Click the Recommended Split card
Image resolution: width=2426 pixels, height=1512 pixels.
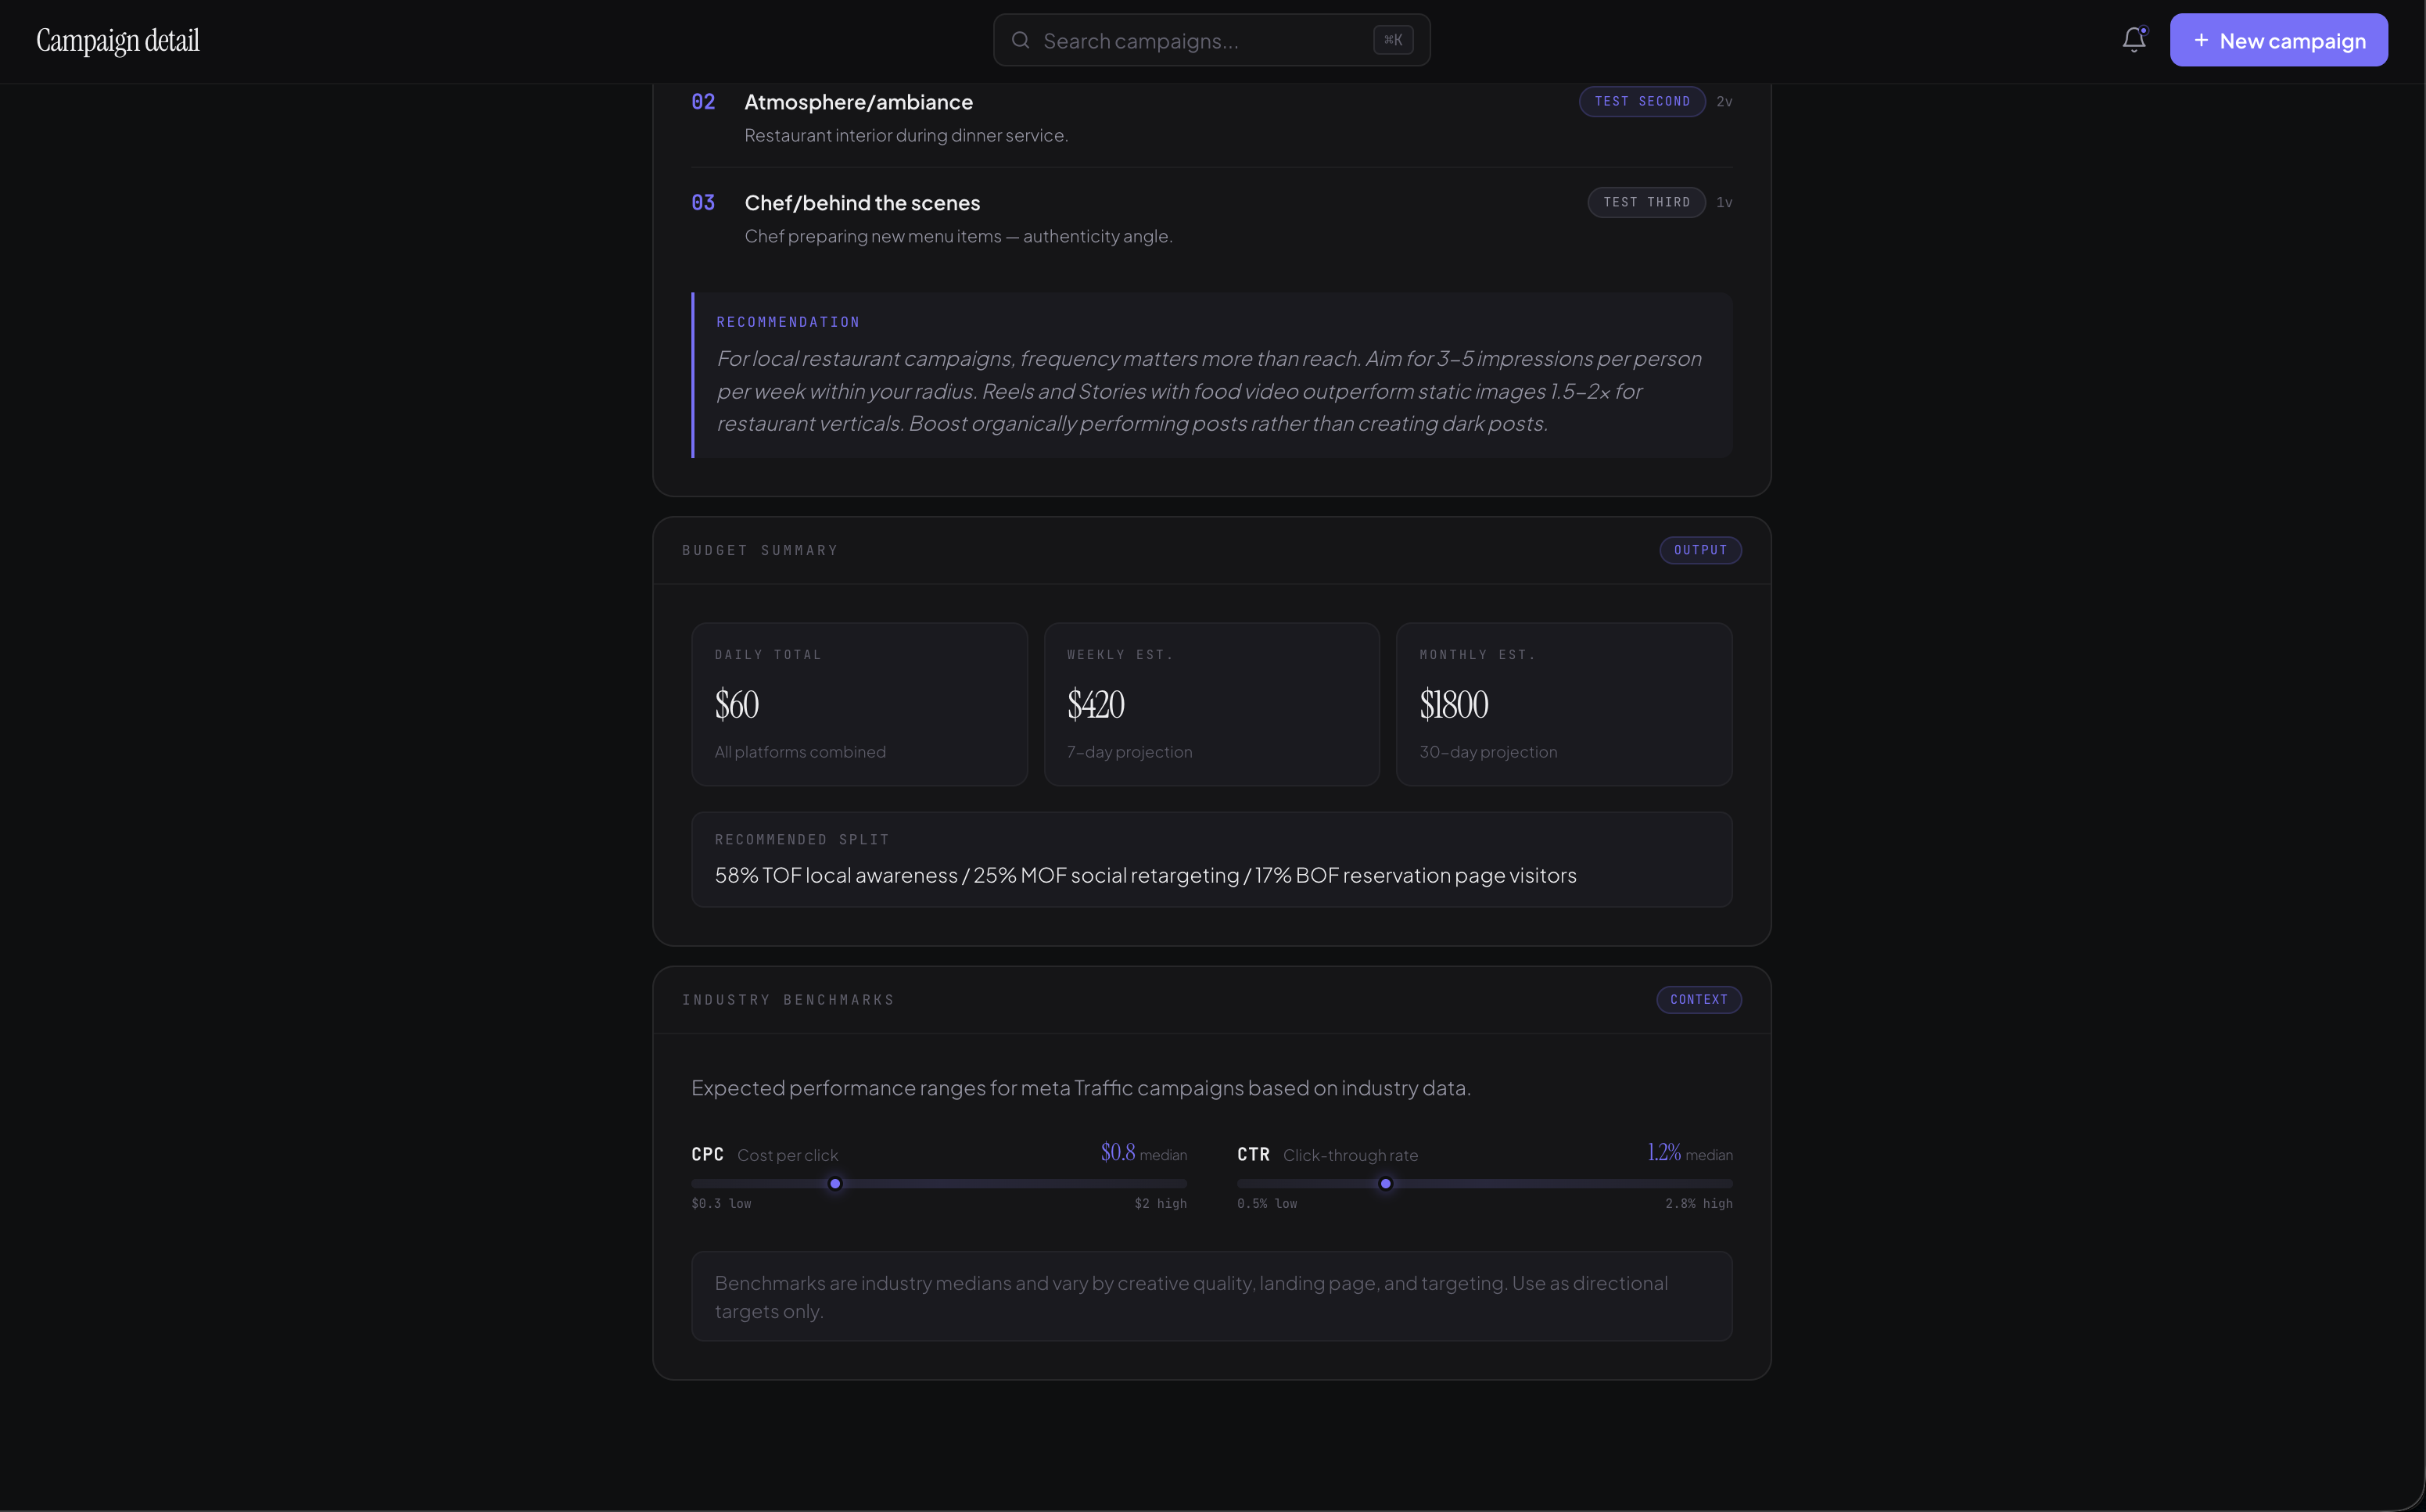(1211, 859)
